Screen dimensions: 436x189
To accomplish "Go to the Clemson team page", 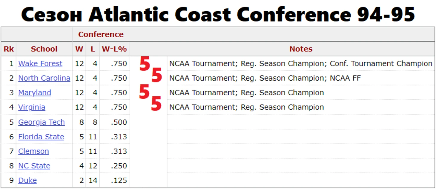I will [33, 151].
